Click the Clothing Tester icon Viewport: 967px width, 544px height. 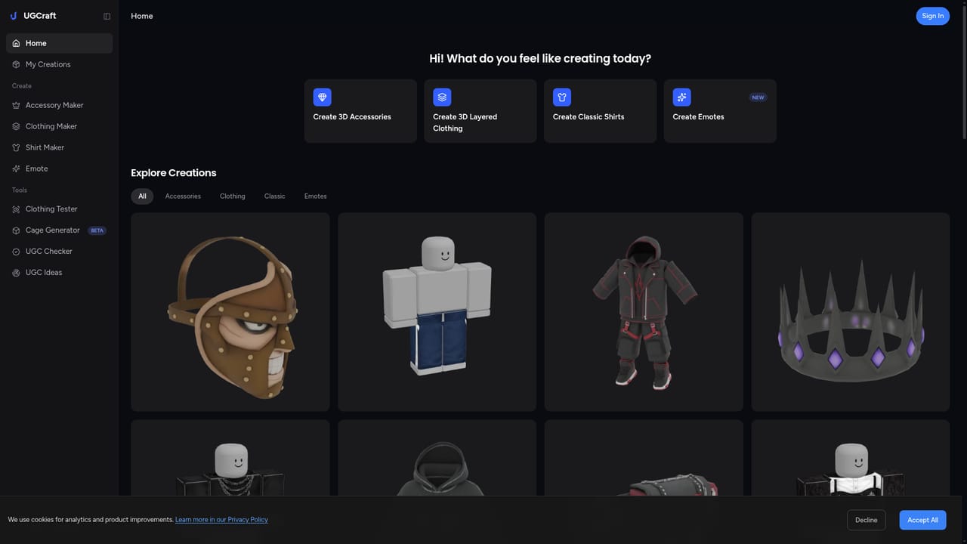click(x=16, y=209)
